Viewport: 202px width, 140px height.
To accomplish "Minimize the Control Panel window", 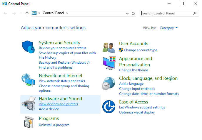I will coord(169,4).
